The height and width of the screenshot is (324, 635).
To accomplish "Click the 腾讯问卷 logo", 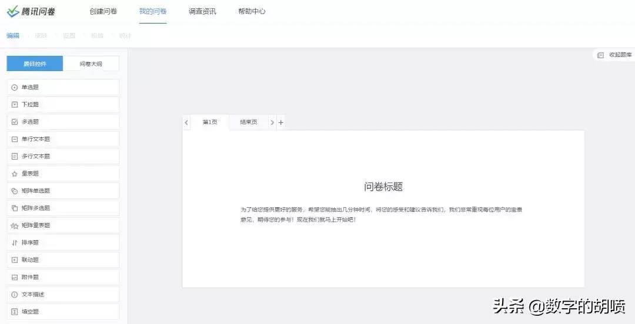I will 31,11.
